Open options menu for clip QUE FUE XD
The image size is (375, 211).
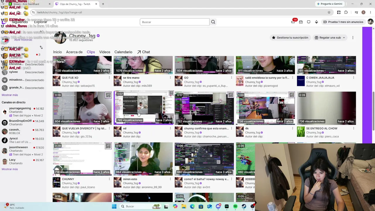point(109,78)
